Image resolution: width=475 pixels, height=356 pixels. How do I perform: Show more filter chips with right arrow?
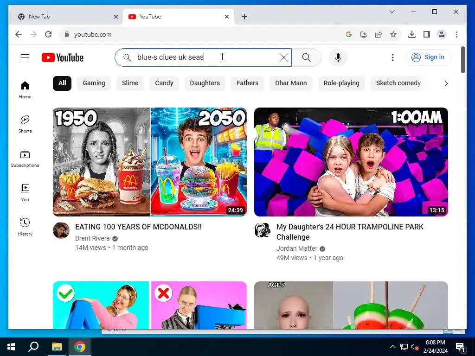click(446, 83)
